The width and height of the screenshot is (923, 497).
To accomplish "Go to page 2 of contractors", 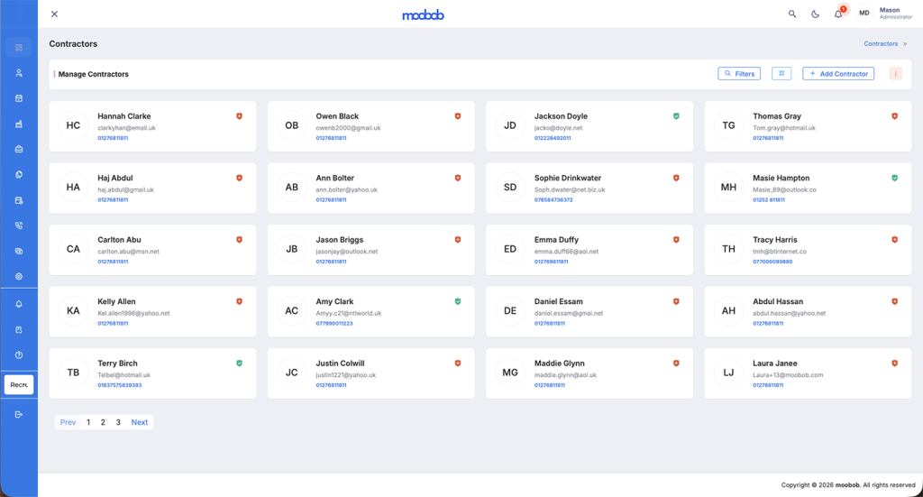I will click(103, 422).
